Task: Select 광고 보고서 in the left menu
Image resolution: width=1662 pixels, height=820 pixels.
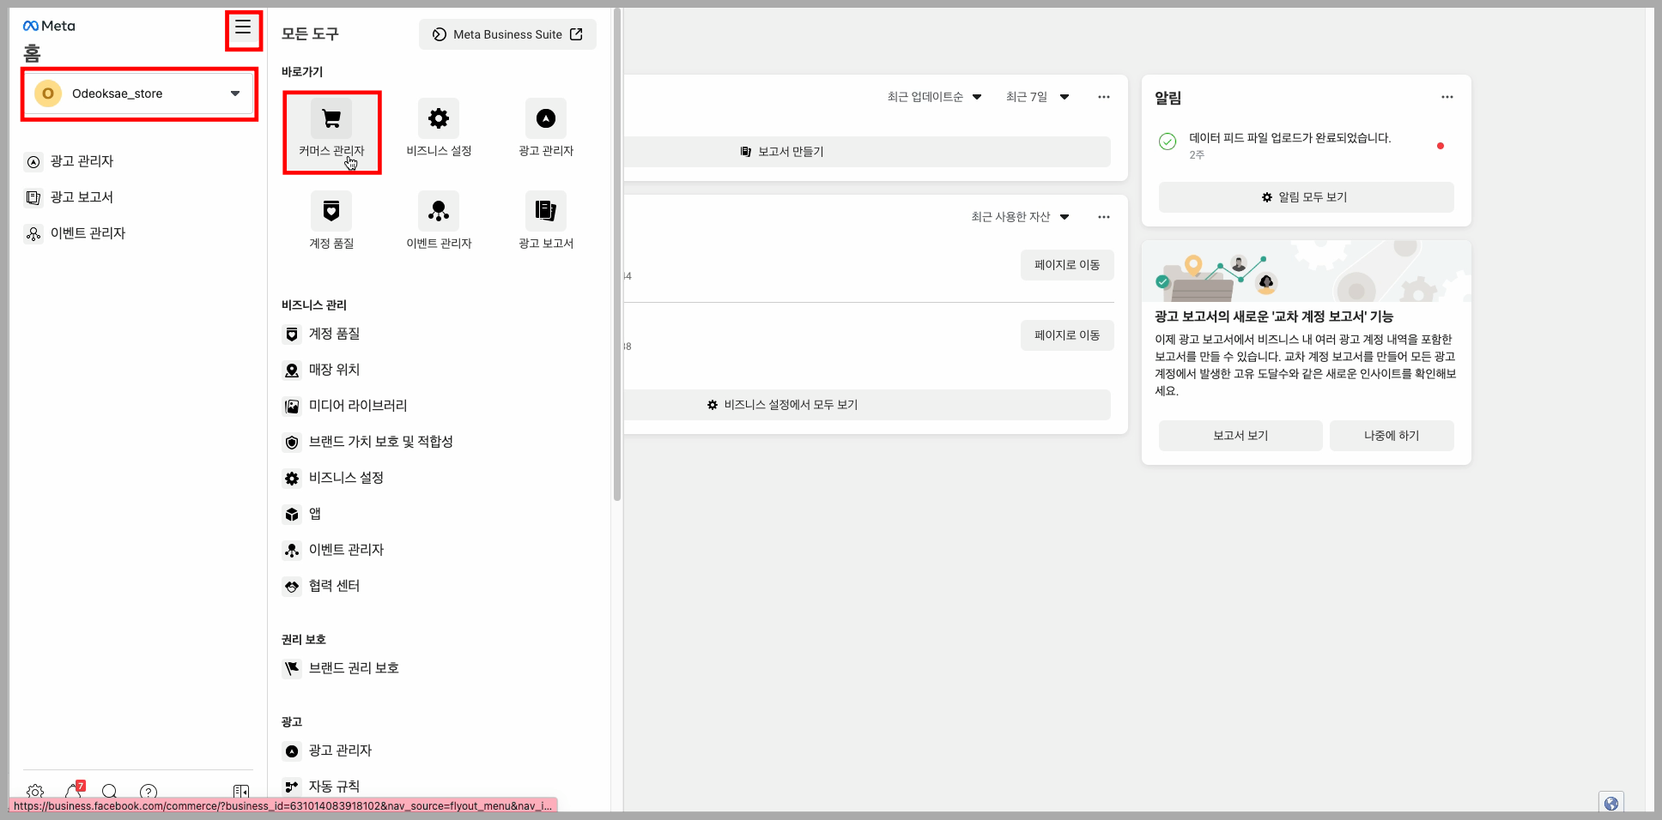Action: [x=83, y=196]
